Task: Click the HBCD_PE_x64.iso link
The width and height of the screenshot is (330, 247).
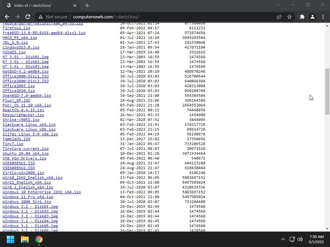Action: click(20, 38)
